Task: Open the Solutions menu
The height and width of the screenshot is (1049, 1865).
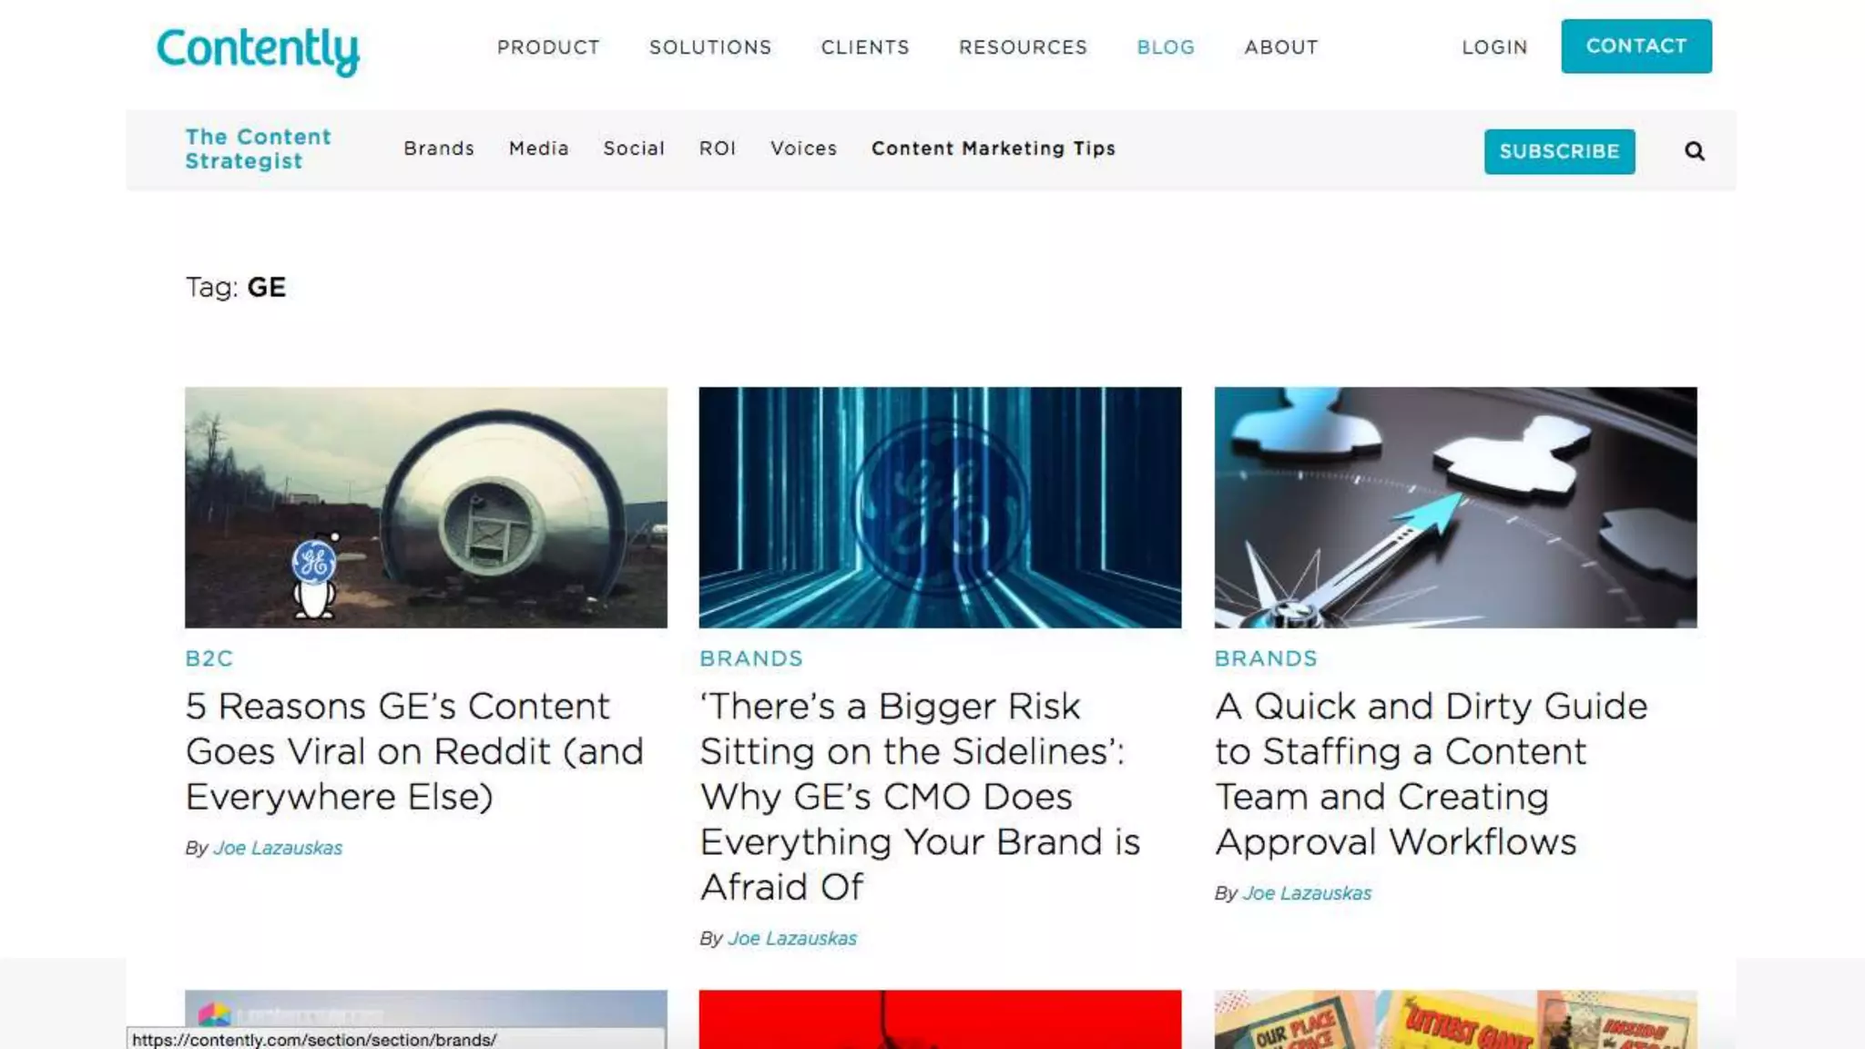Action: click(710, 47)
